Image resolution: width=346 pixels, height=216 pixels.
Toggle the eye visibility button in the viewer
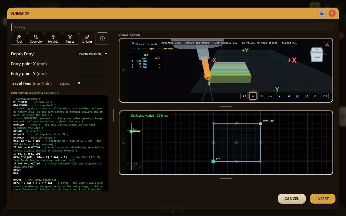[262, 96]
